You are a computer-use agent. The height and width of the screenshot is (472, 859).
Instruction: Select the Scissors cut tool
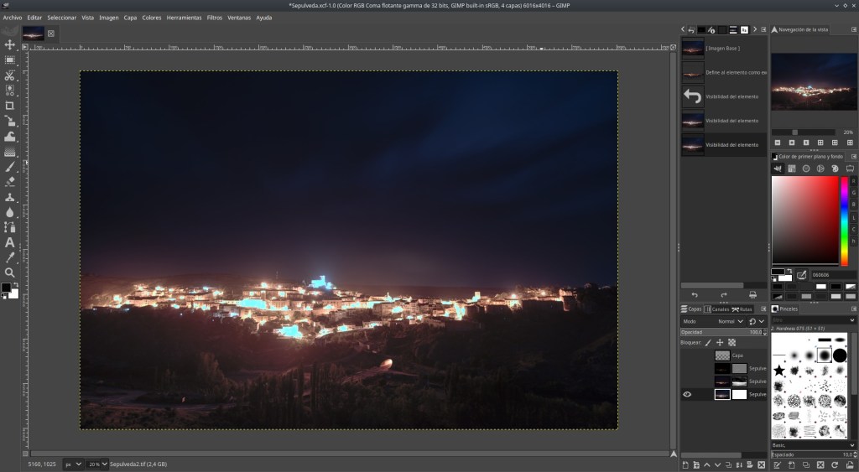pos(10,75)
